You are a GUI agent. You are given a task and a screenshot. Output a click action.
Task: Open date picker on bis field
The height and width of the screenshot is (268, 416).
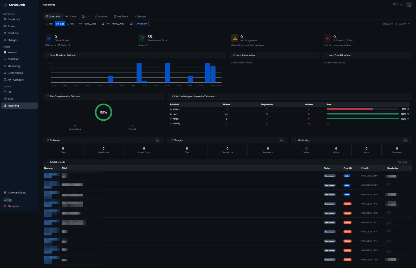131,24
